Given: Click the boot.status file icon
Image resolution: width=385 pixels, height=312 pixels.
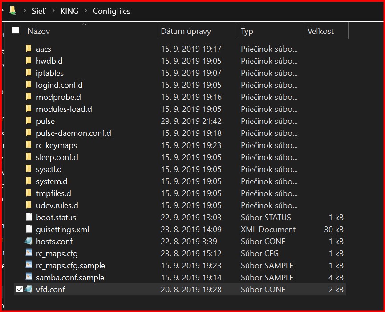Looking at the screenshot, I should 29,217.
